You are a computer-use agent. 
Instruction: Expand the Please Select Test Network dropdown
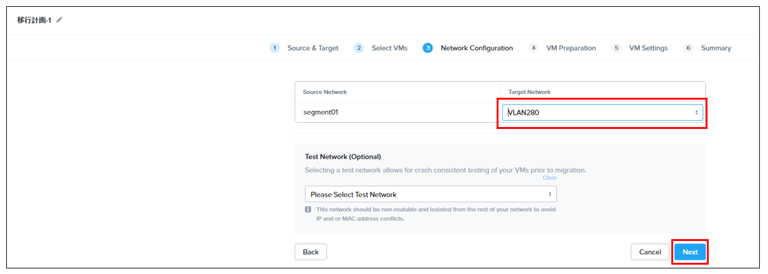click(x=430, y=194)
